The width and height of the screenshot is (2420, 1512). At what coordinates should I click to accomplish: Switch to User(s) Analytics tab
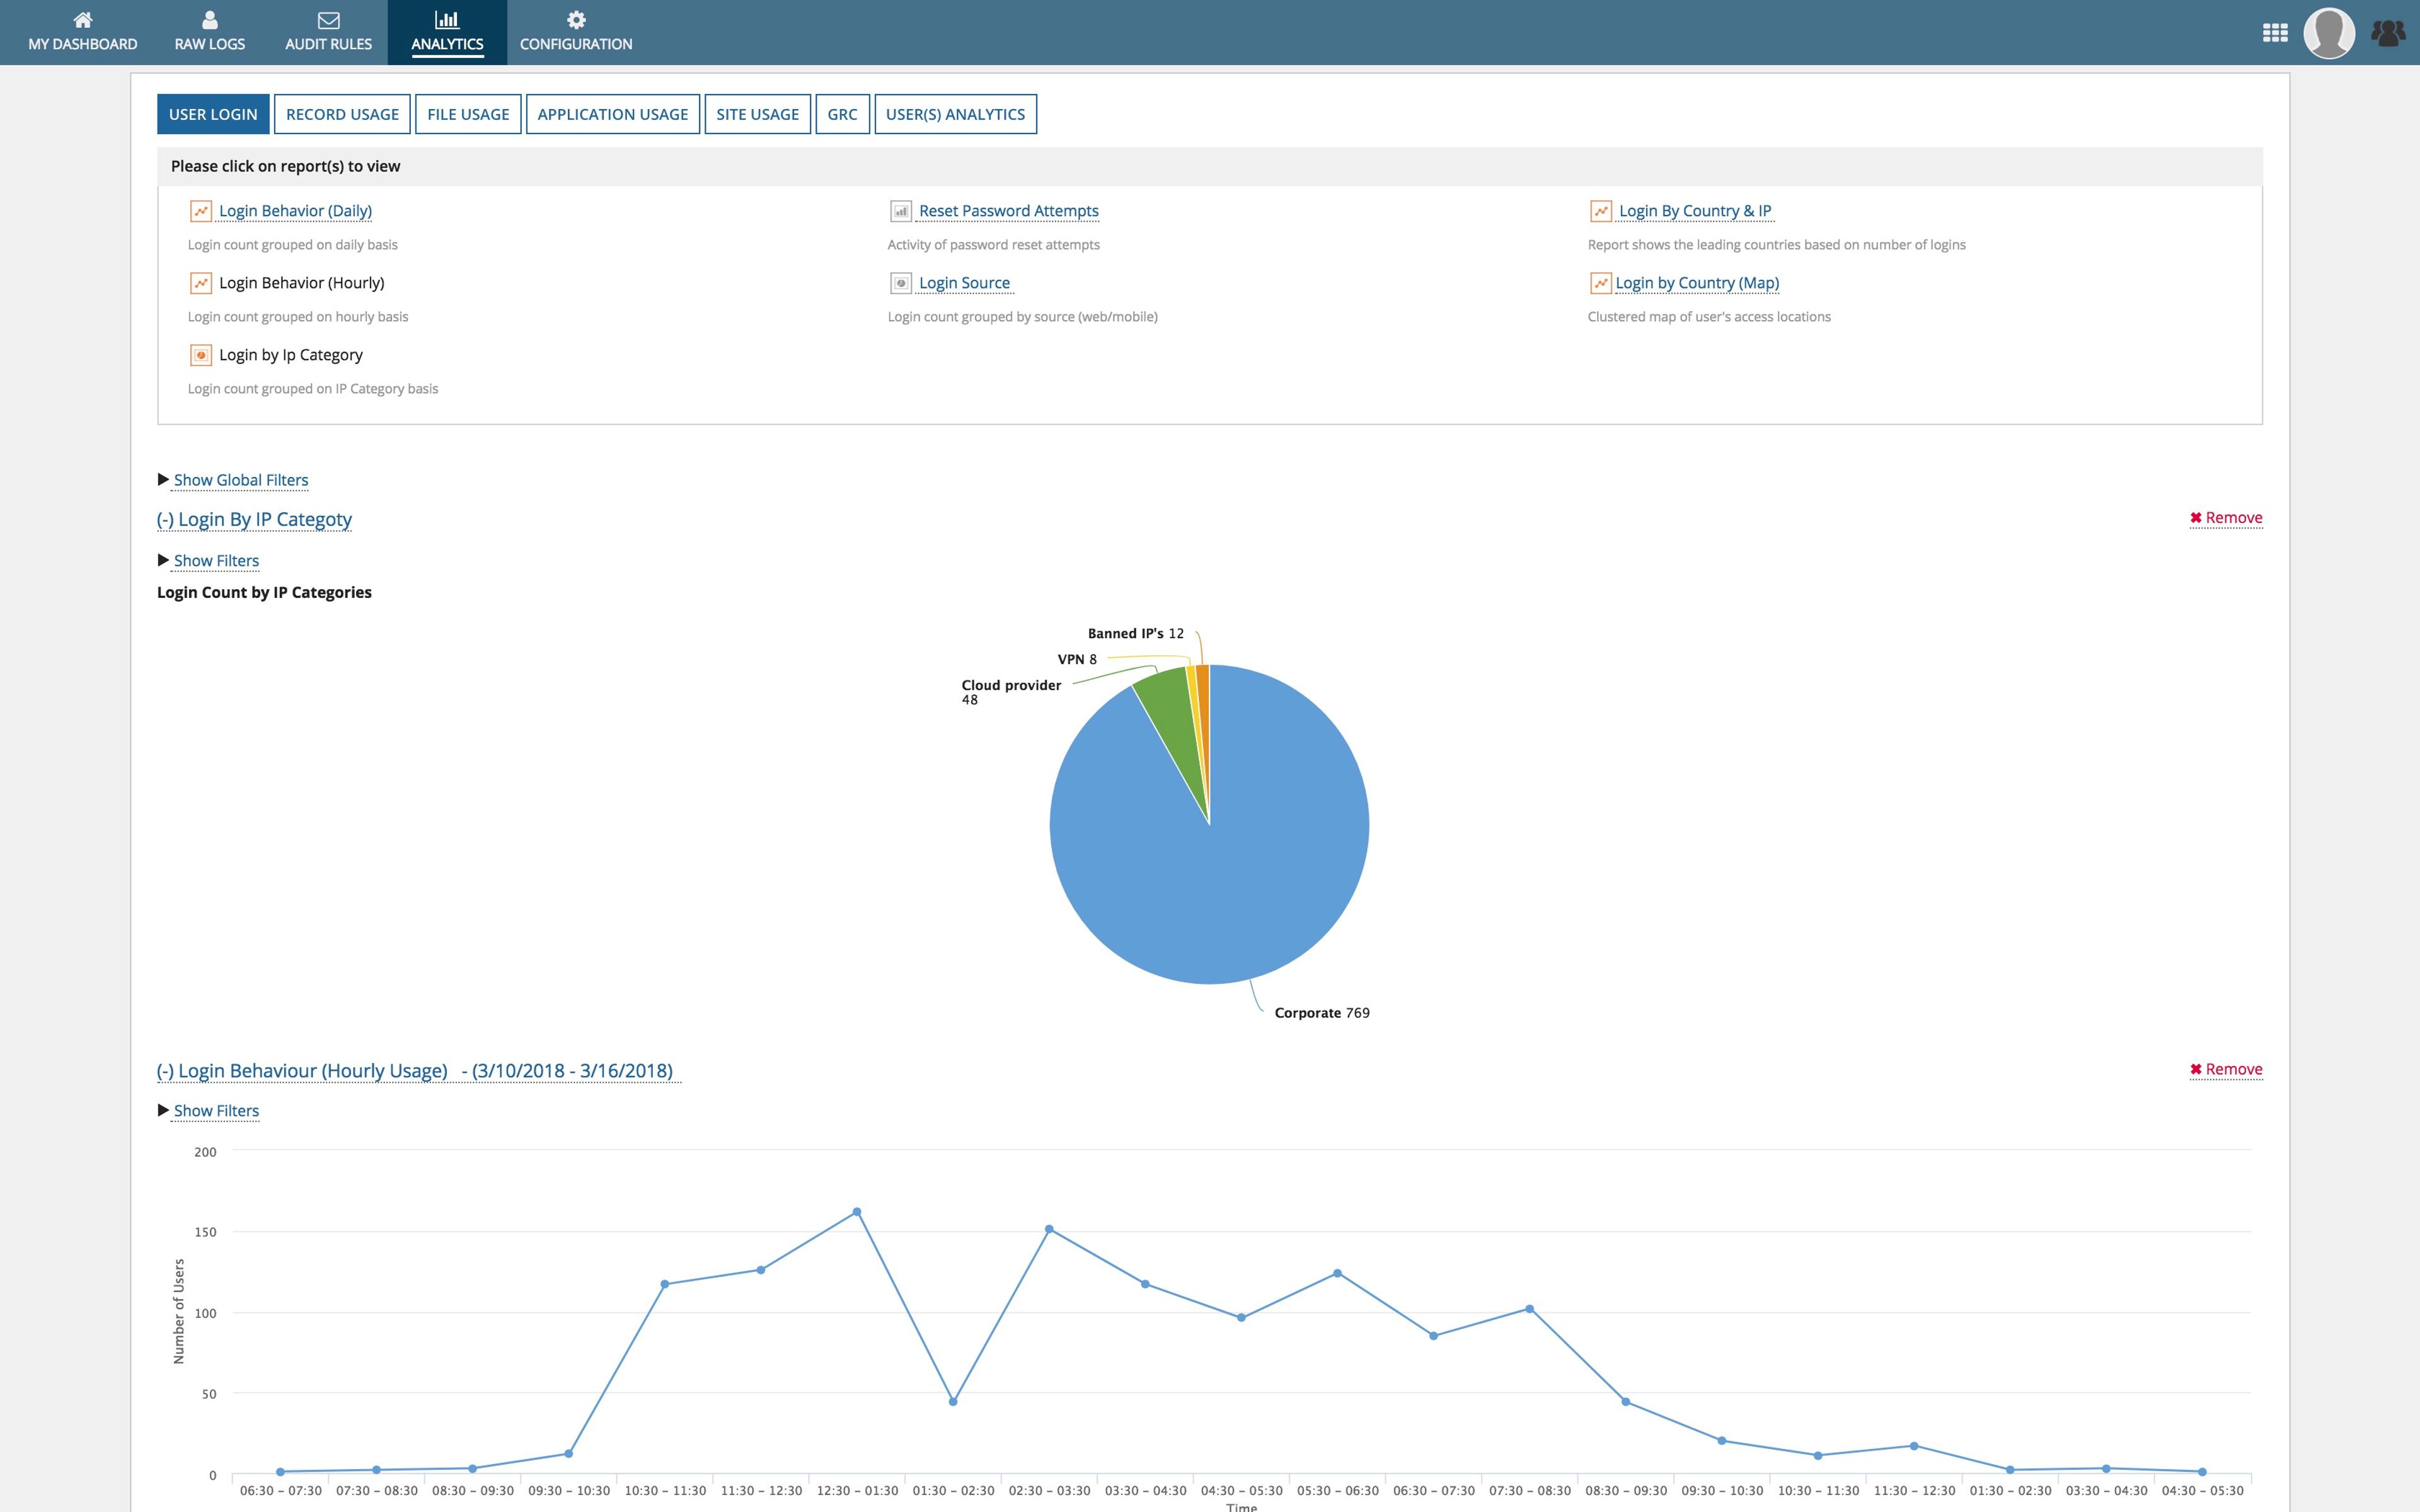coord(955,114)
